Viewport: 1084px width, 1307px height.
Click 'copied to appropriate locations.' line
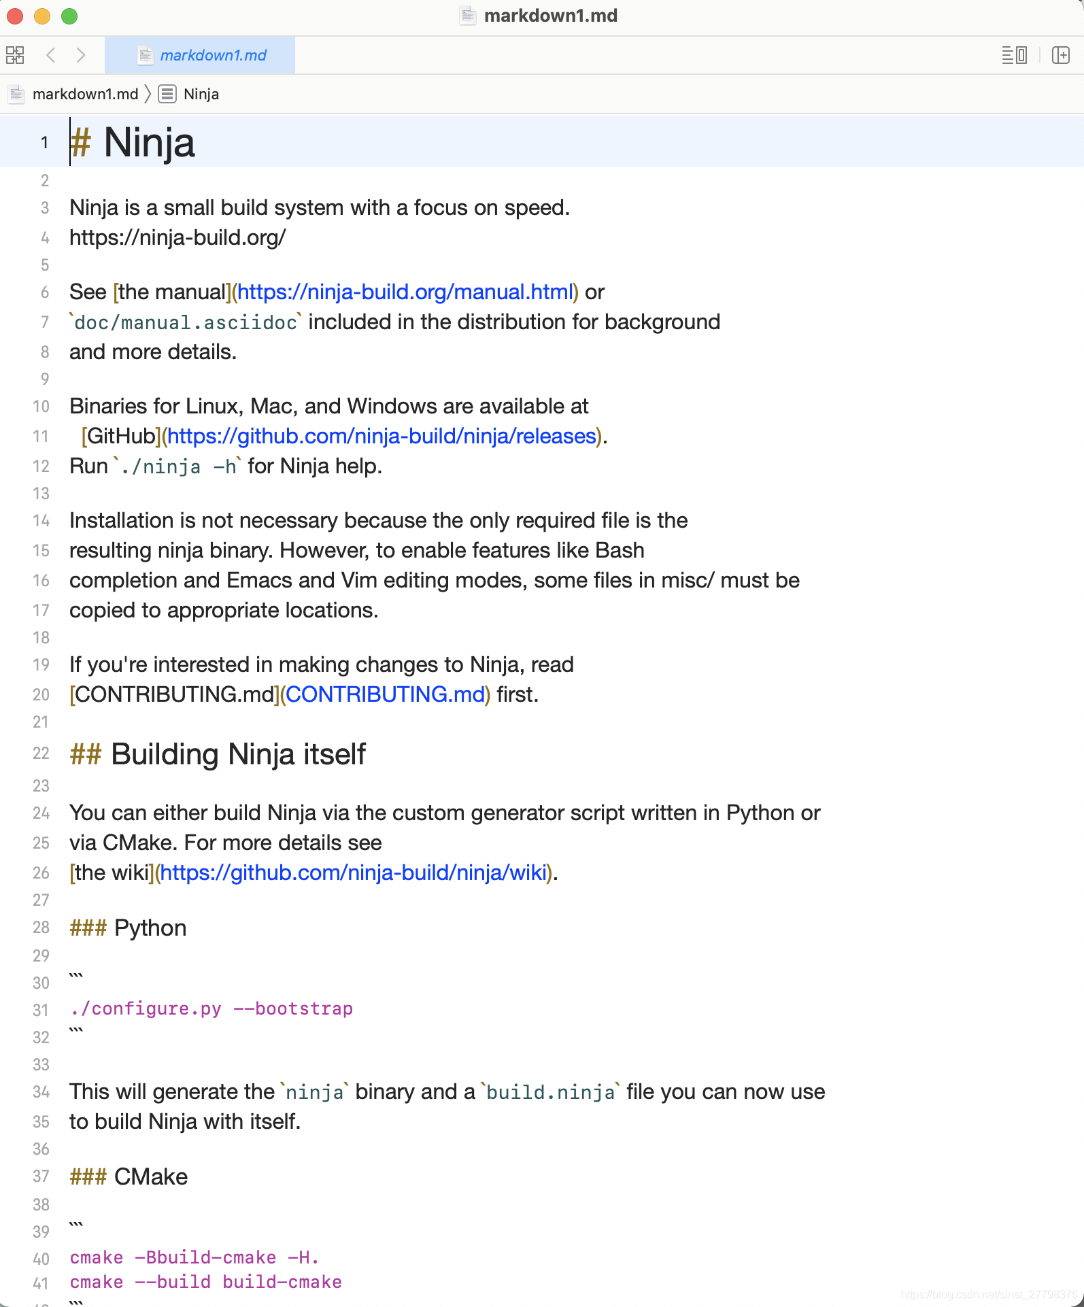(224, 610)
